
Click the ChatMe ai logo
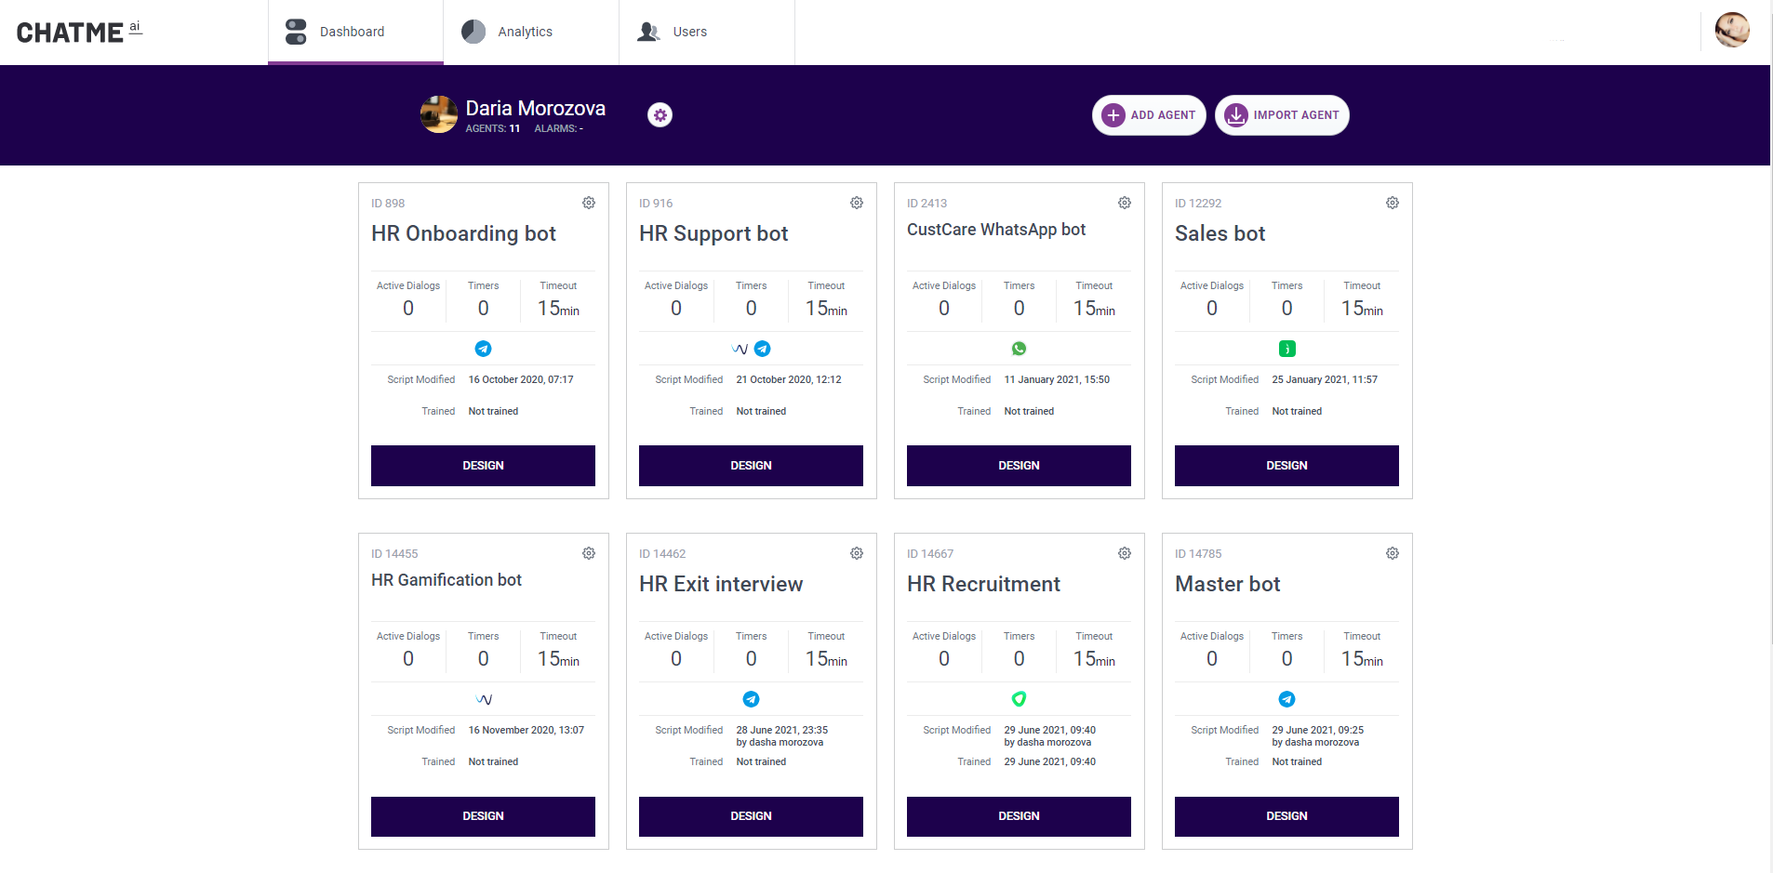point(79,33)
